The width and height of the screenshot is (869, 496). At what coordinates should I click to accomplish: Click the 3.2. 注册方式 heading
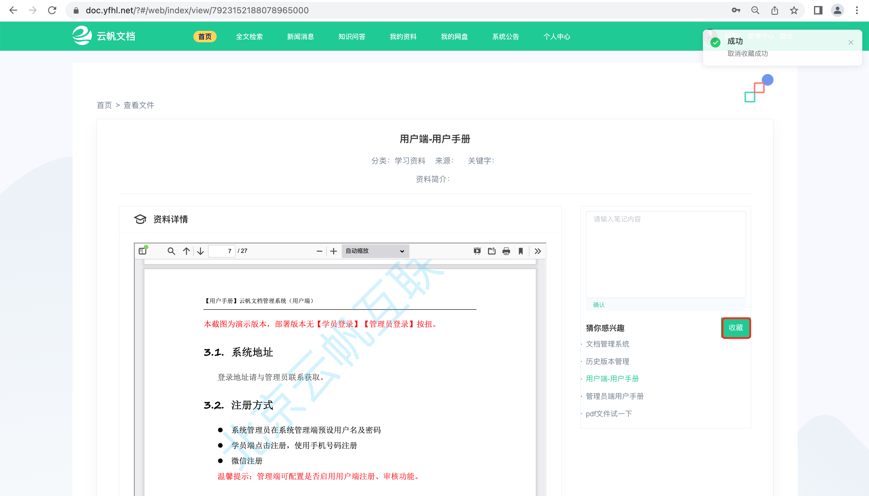(238, 405)
